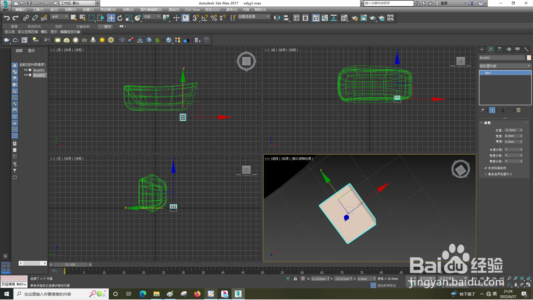Open the Hierarchy command panel tab
This screenshot has height=300, width=533.
[x=500, y=49]
